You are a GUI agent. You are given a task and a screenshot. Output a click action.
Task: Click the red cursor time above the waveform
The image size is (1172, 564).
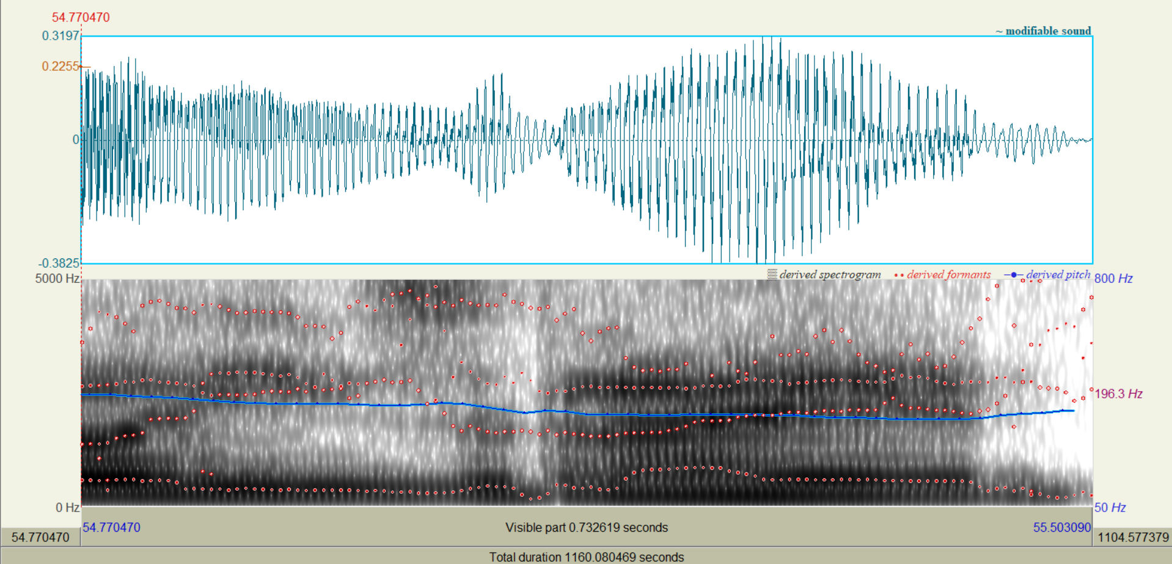pyautogui.click(x=81, y=17)
